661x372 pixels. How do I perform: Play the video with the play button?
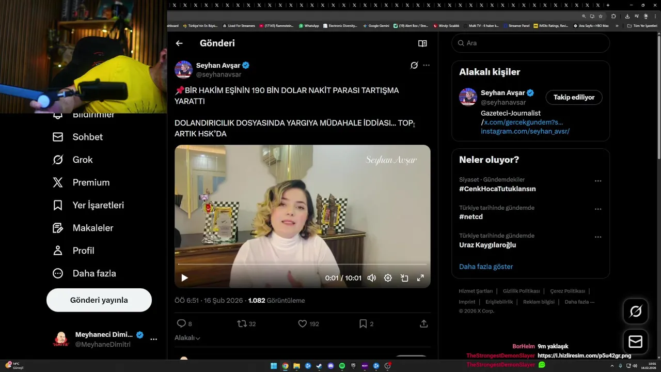(184, 278)
